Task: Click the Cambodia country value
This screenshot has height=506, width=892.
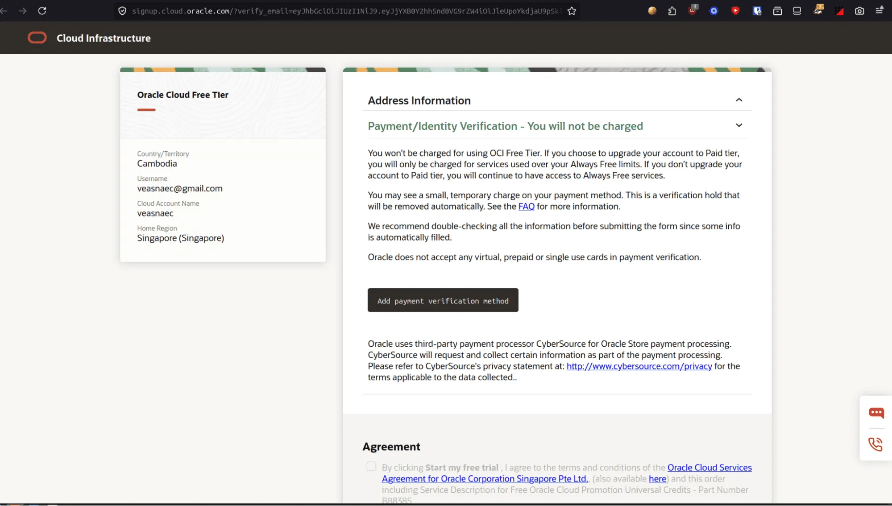Action: click(x=157, y=164)
